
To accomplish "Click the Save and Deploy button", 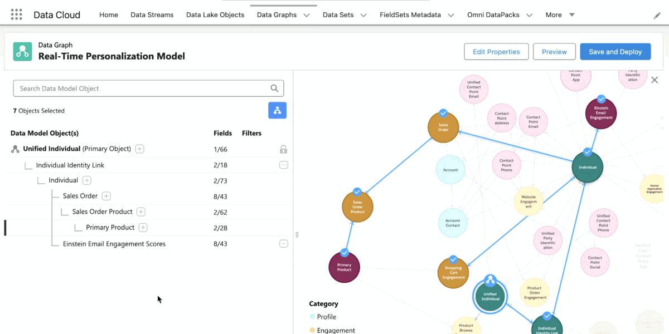I will click(615, 52).
